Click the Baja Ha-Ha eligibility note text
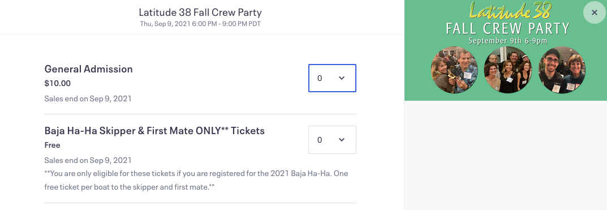The image size is (607, 210). [196, 181]
